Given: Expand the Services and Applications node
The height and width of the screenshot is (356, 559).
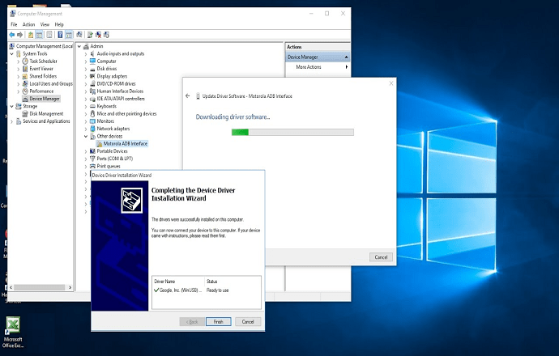Looking at the screenshot, I should click(x=12, y=121).
